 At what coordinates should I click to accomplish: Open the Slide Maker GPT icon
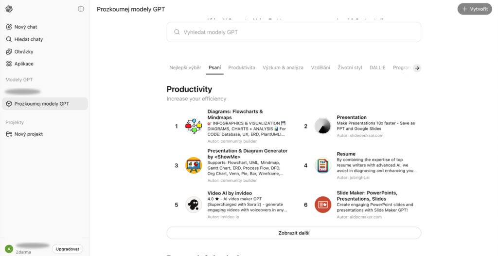(323, 205)
